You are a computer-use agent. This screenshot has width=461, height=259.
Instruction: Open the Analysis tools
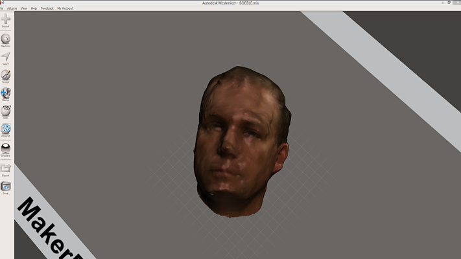click(x=6, y=130)
